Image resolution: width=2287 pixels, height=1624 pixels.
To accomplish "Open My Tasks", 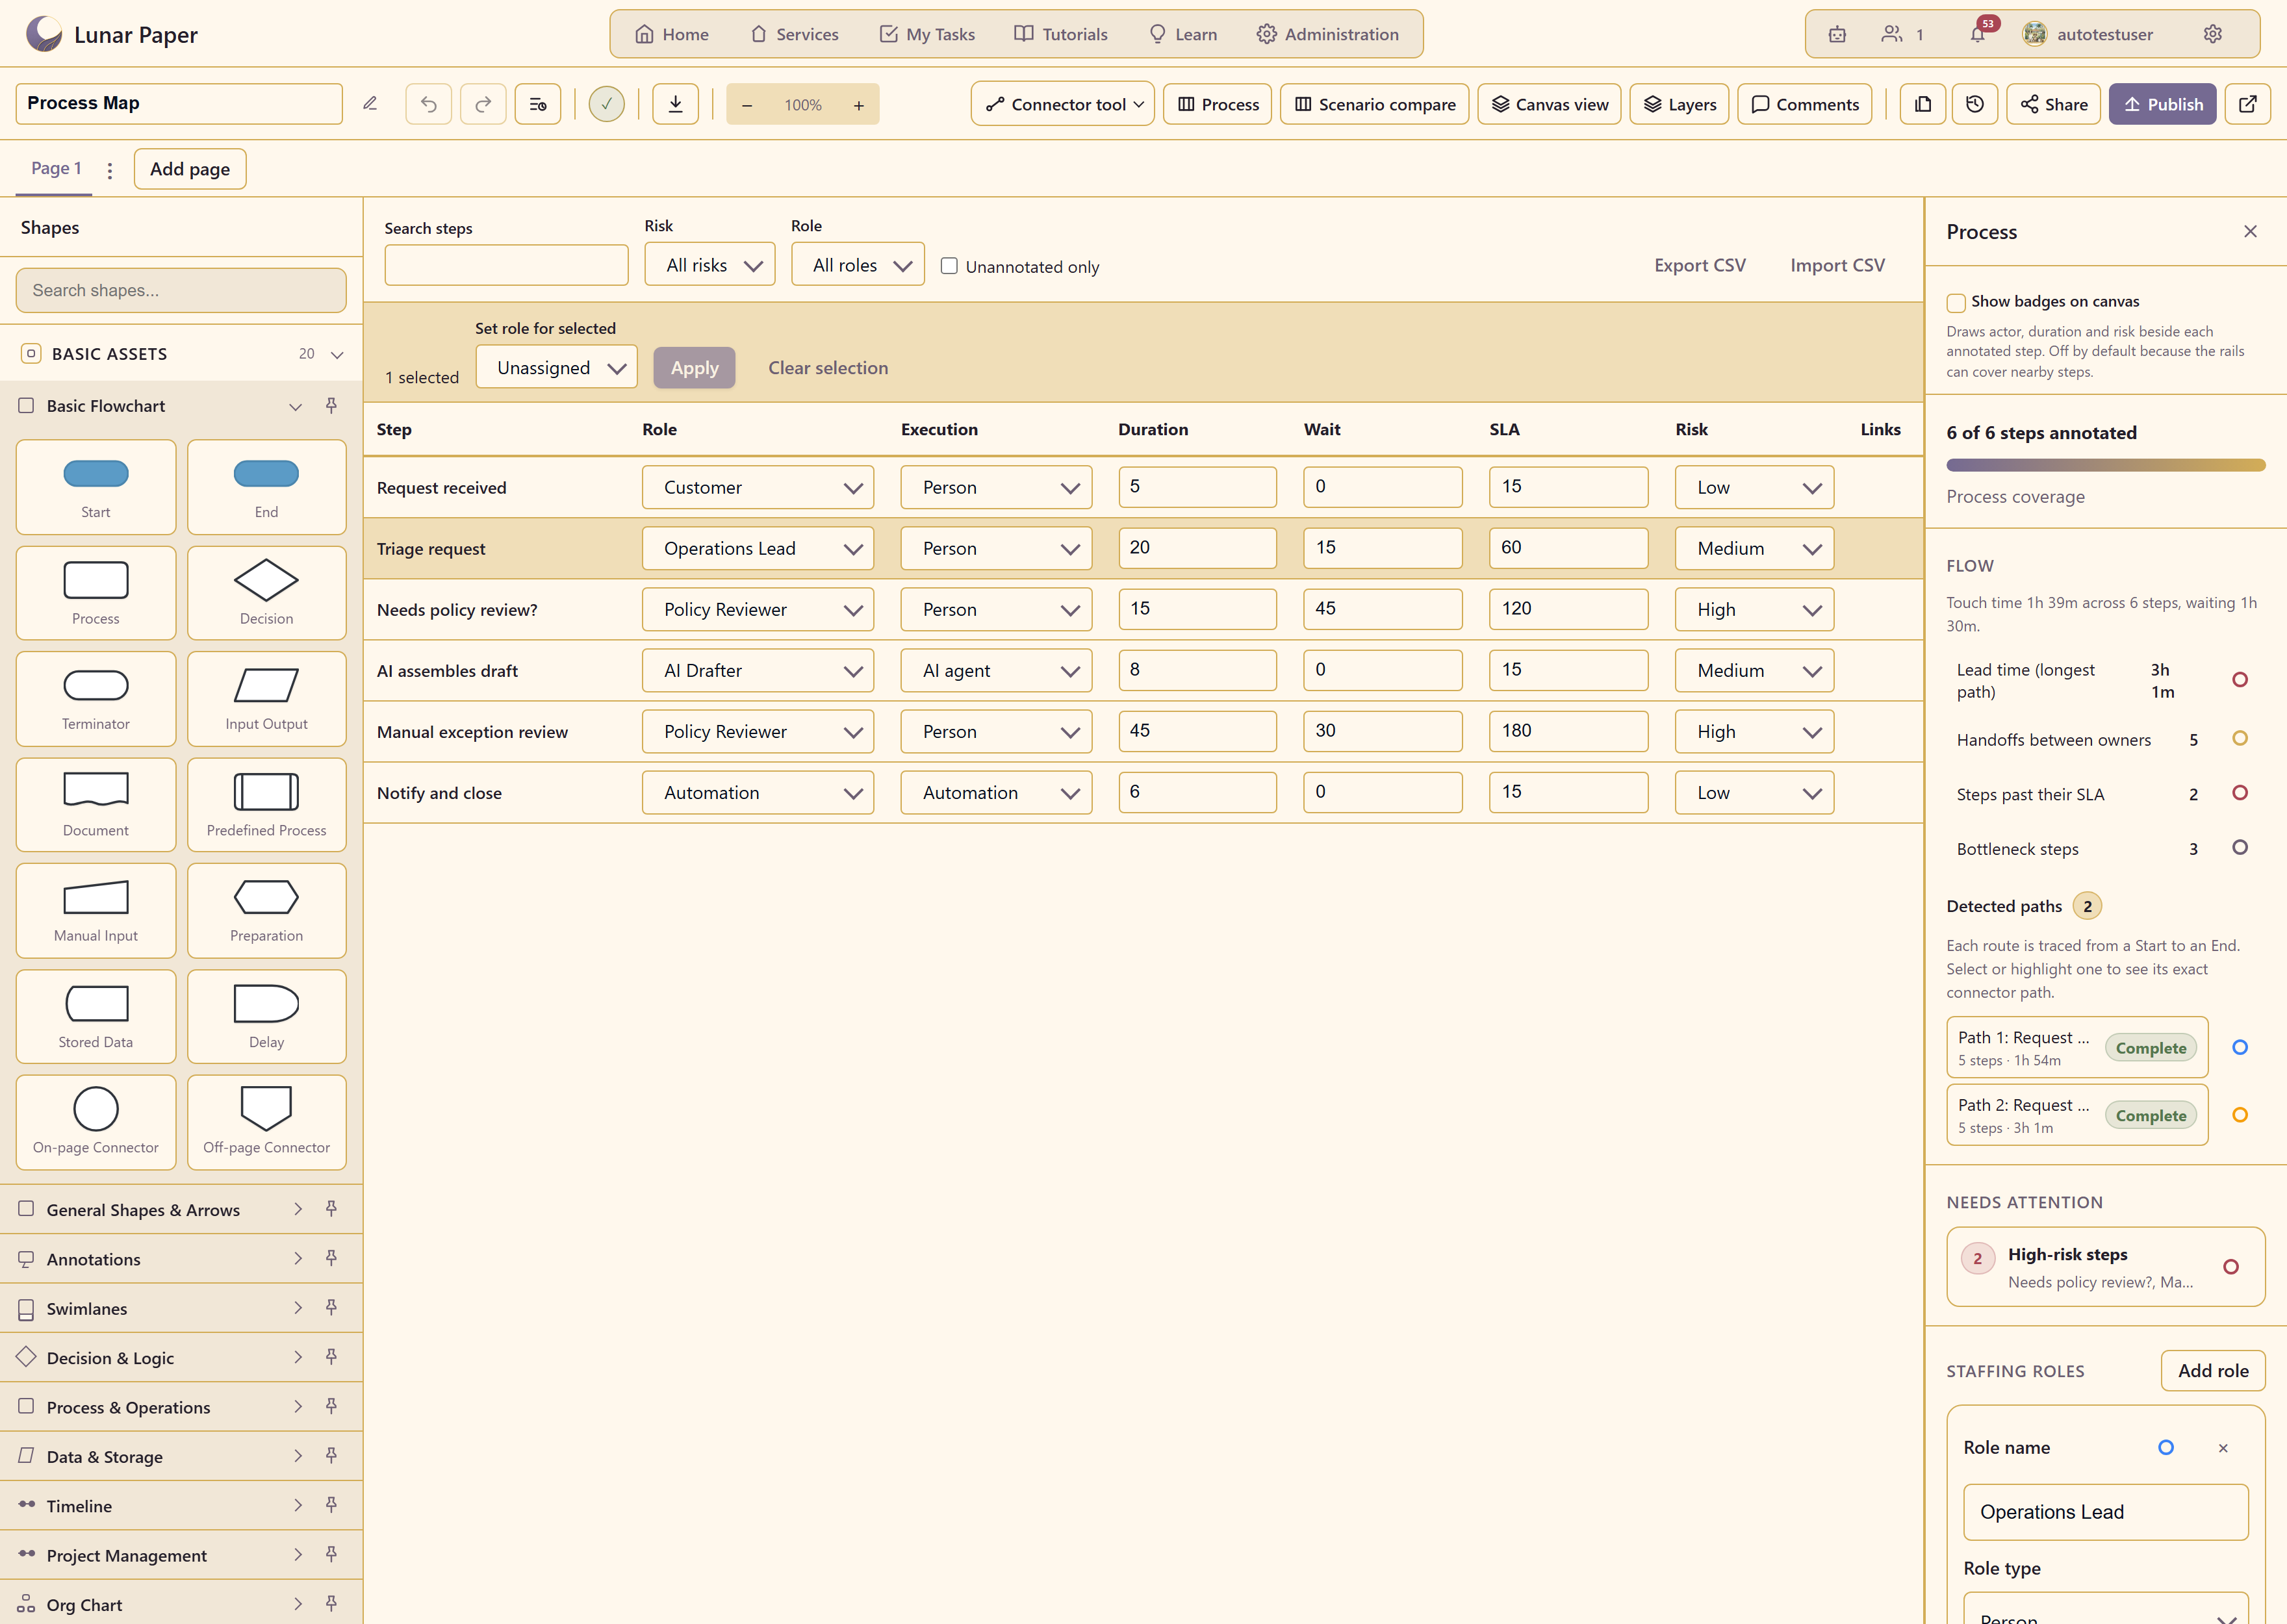I will coord(928,34).
